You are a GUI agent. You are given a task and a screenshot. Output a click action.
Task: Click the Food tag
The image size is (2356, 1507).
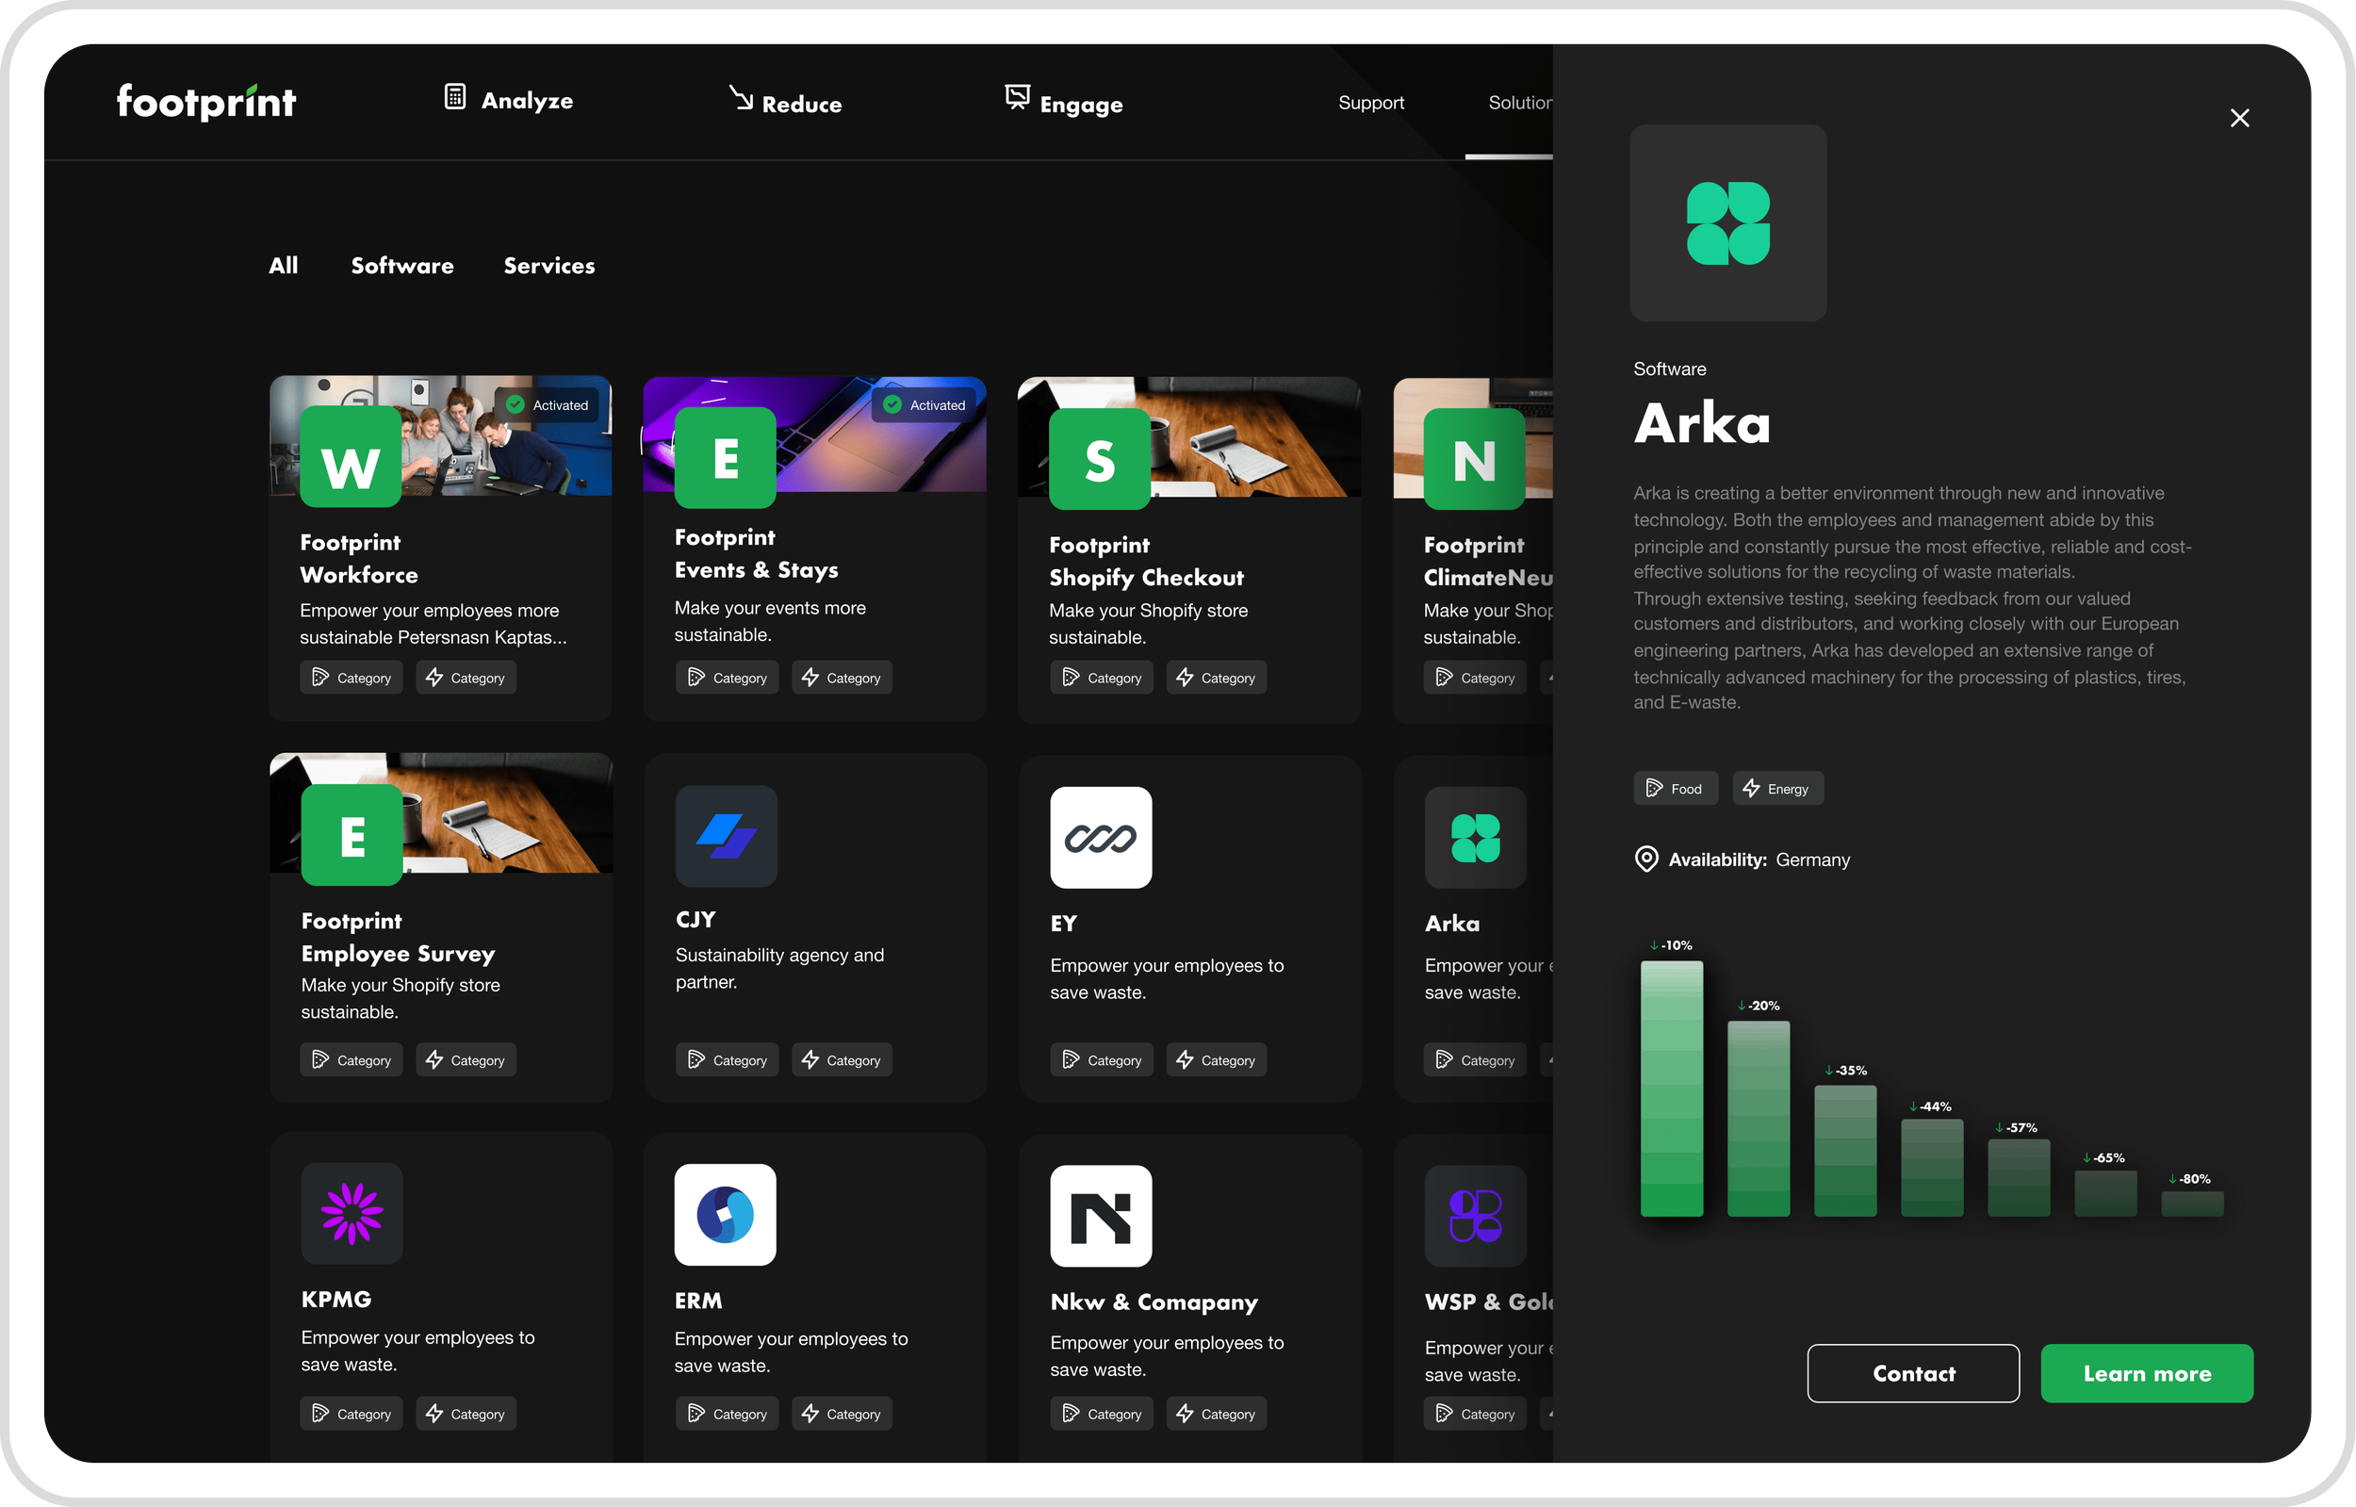coord(1675,789)
